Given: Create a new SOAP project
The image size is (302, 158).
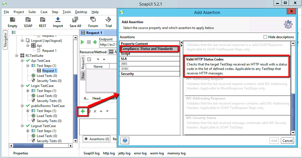Looking at the screenshot, I should [28, 22].
